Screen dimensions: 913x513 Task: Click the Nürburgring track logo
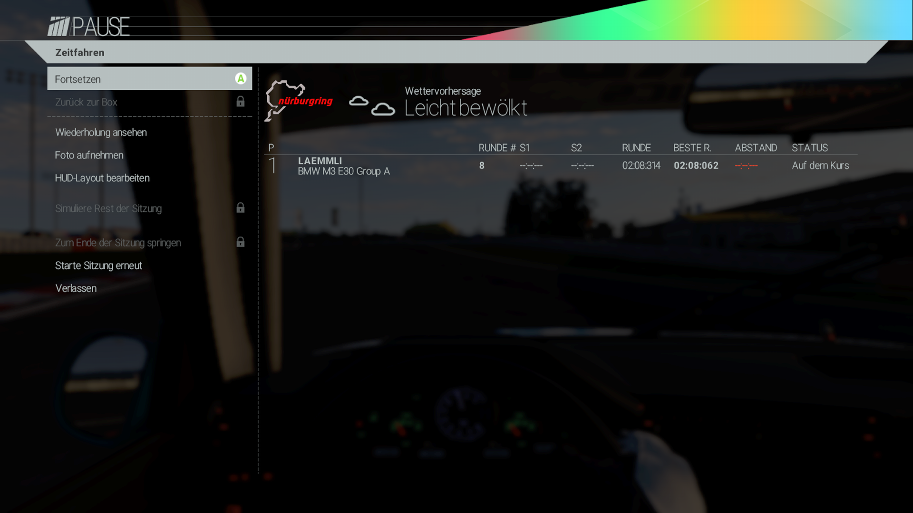(299, 101)
